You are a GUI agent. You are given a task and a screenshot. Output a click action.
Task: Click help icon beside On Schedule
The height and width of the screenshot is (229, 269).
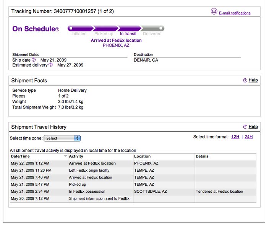pos(57,29)
